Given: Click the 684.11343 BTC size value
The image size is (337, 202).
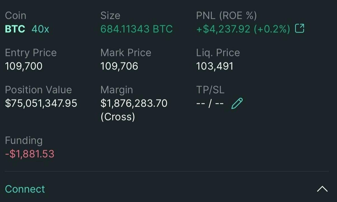Looking at the screenshot, I should pyautogui.click(x=136, y=29).
